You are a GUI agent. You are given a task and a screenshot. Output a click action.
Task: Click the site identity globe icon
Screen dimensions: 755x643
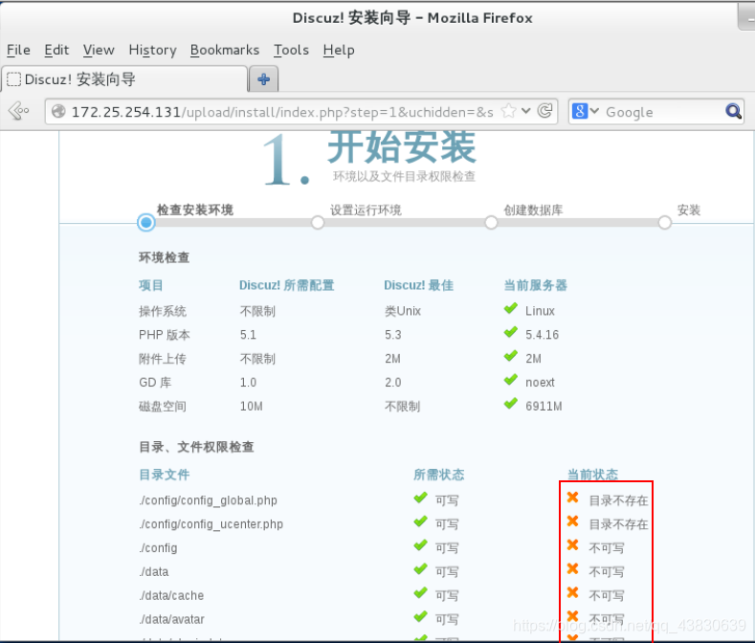click(58, 112)
